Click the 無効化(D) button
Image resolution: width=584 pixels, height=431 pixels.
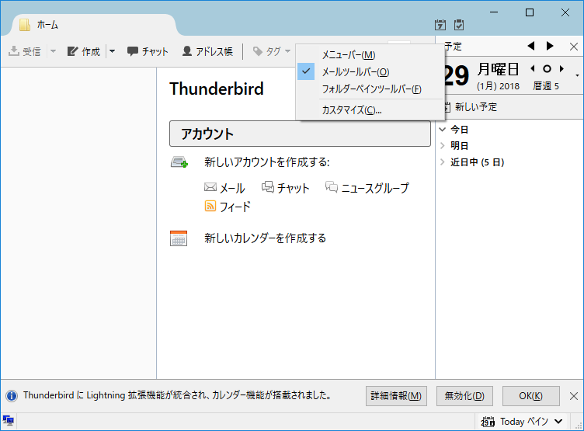click(x=465, y=396)
